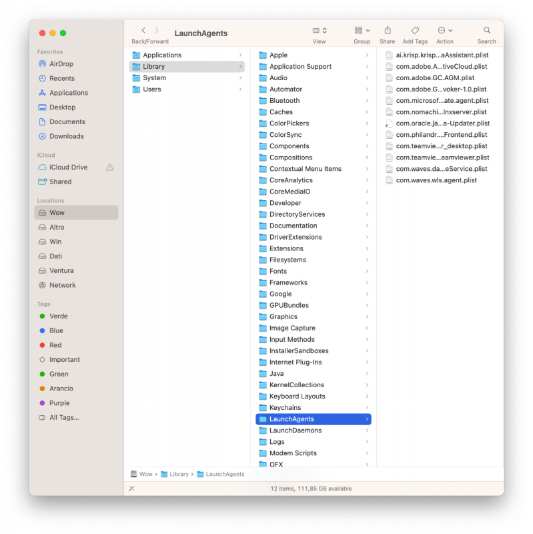This screenshot has height=534, width=533.
Task: Select the Dati volume
Action: 76,256
